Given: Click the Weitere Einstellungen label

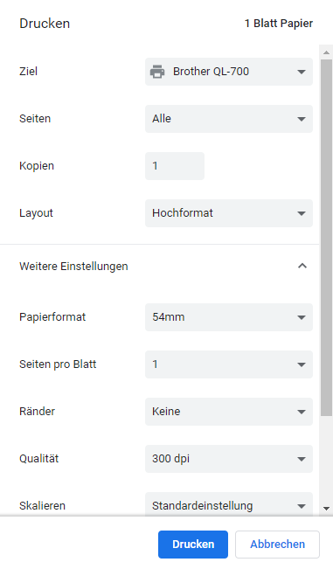Looking at the screenshot, I should [x=73, y=267].
